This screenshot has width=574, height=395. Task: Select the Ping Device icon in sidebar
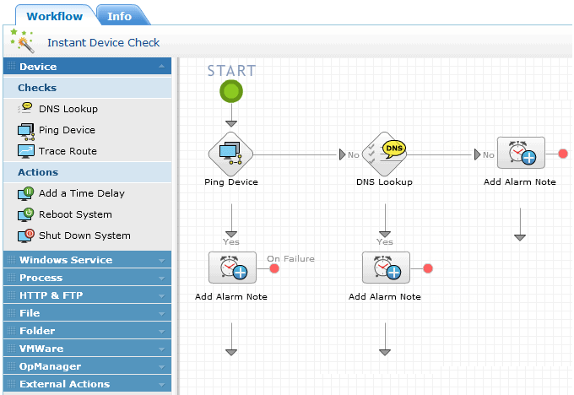[x=26, y=132]
